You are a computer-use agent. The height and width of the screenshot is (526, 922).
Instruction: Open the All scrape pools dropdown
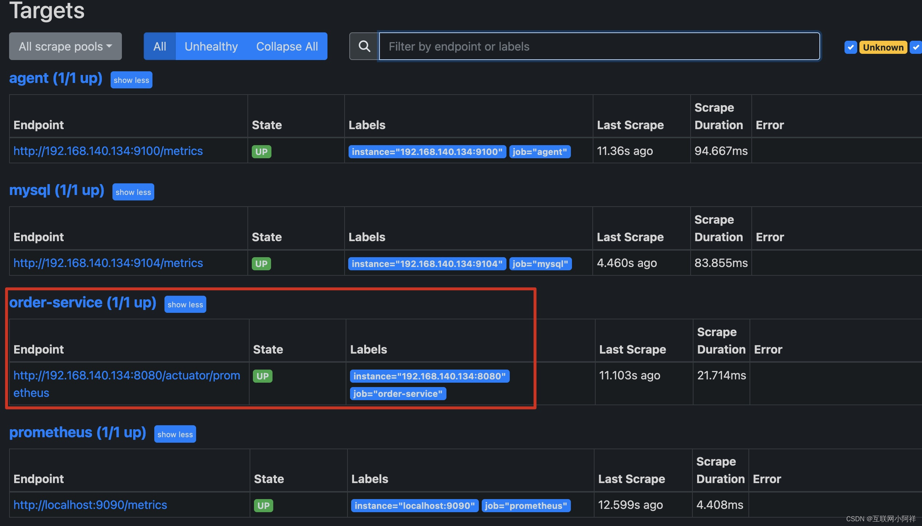pos(65,46)
